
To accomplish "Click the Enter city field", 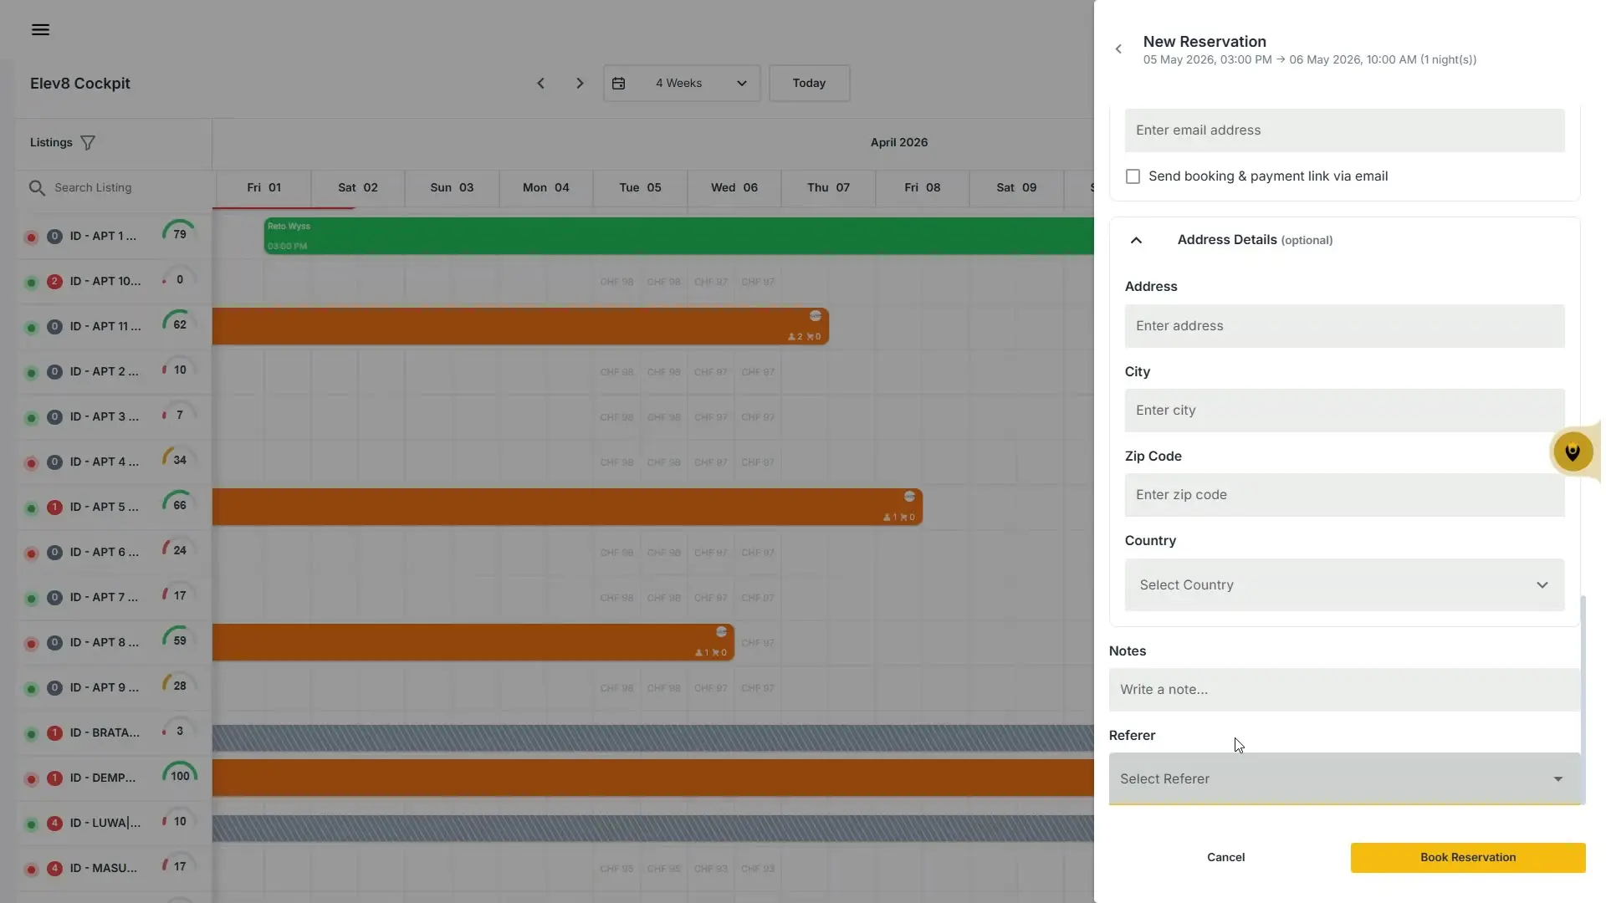I will coord(1344,411).
